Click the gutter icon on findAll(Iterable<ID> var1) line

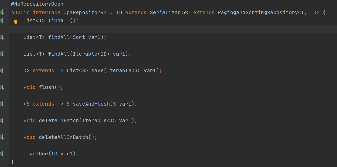click(2, 54)
